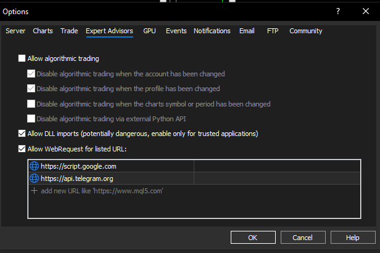Viewport: 380px width, 253px height.
Task: Switch to the Email tab
Action: (x=247, y=31)
